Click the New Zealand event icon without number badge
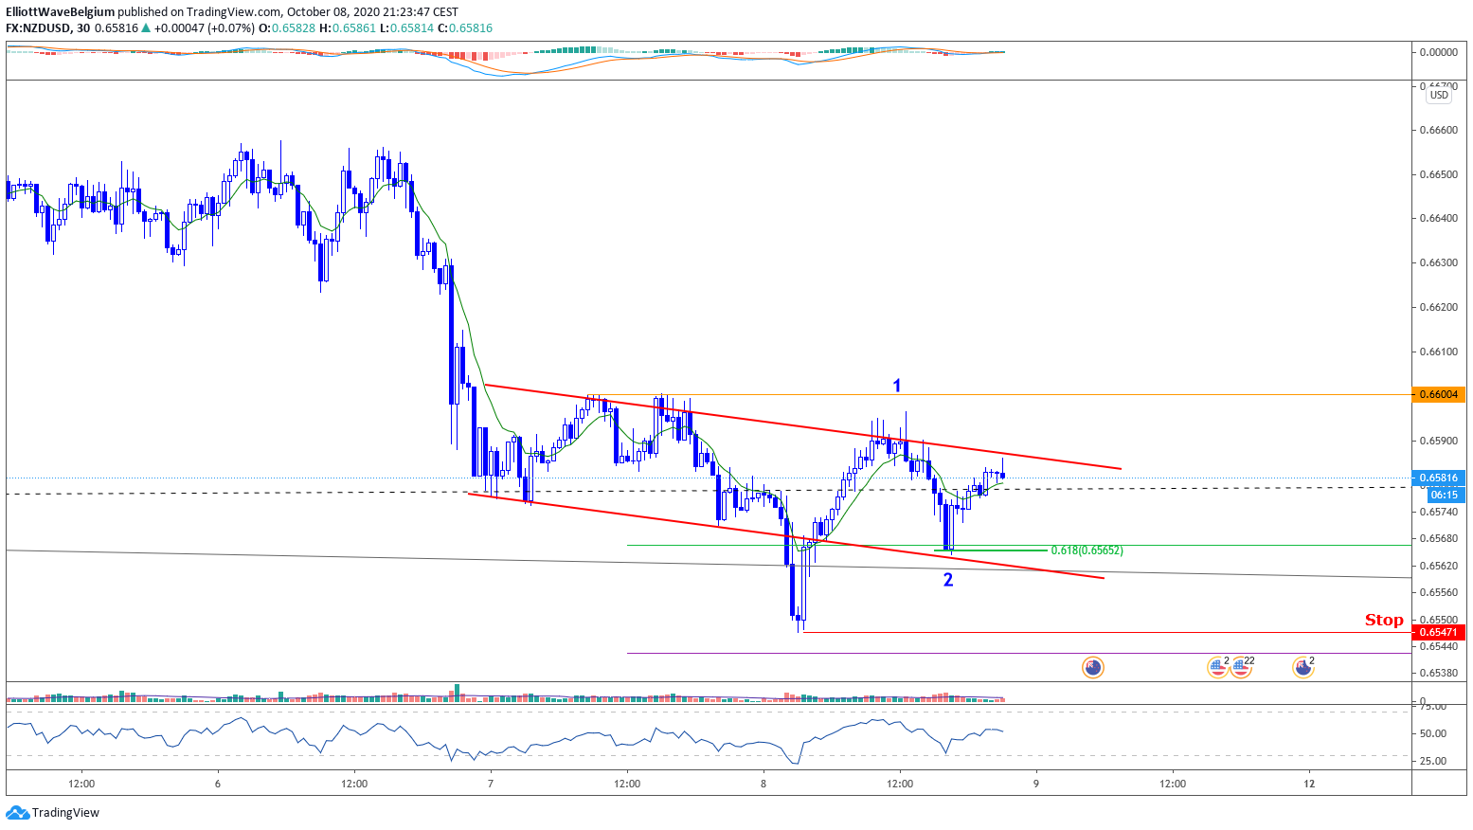 [1093, 668]
